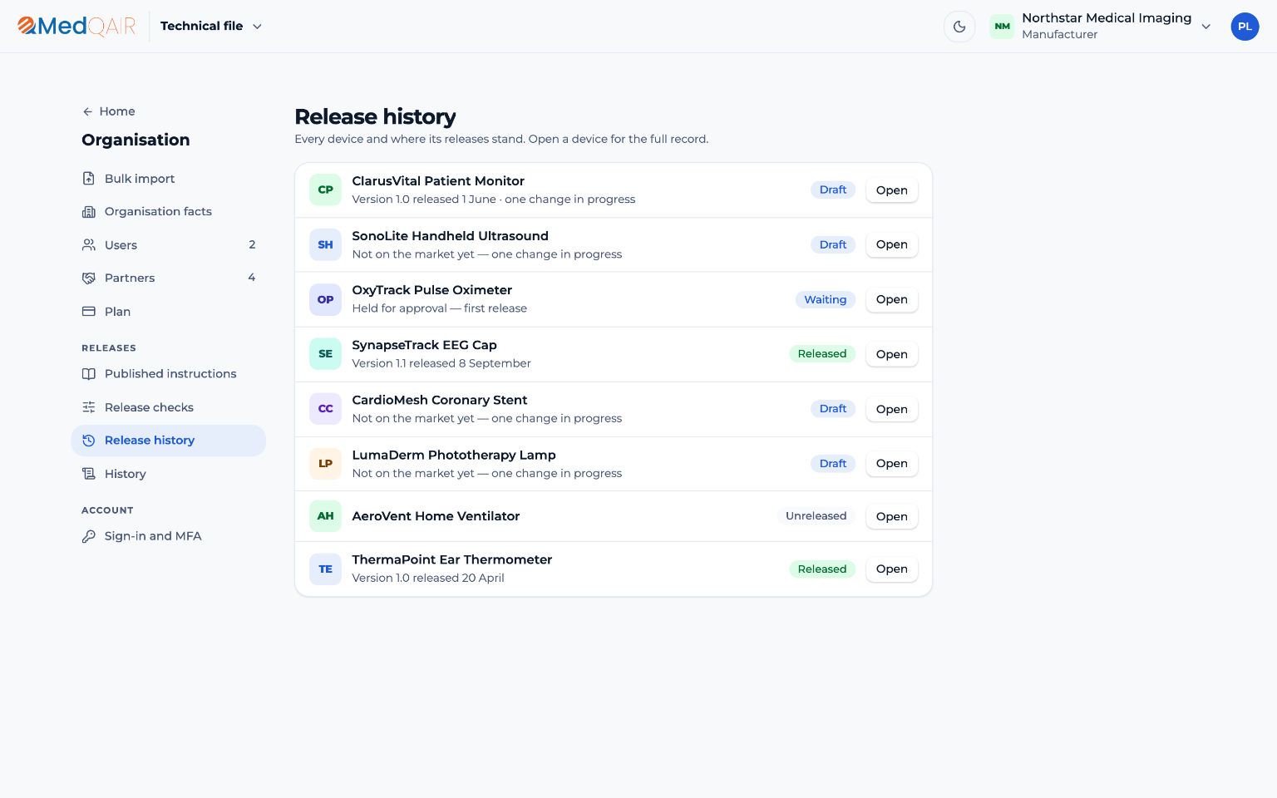The height and width of the screenshot is (798, 1277).
Task: Go to Users section
Action: click(169, 245)
